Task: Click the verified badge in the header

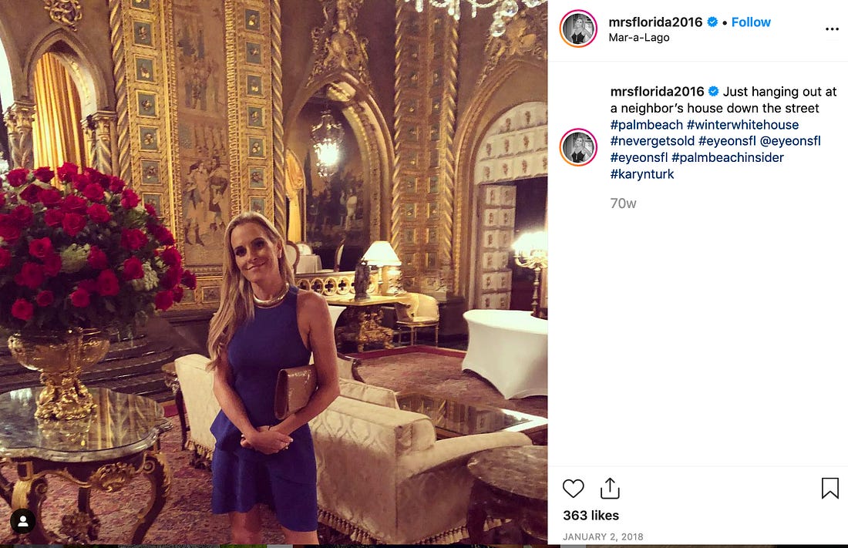Action: 712,22
